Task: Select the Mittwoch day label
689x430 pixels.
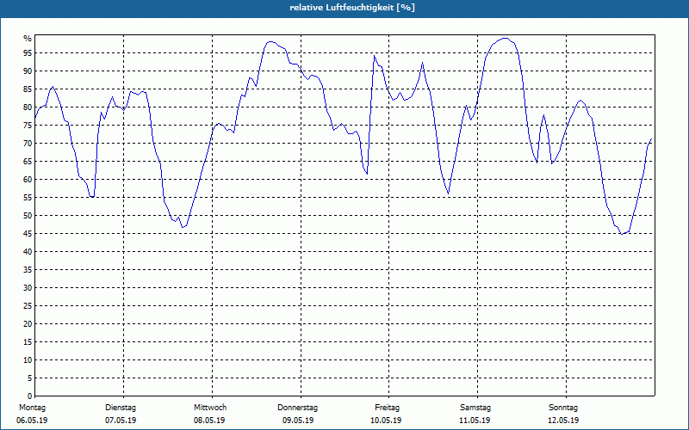Action: pyautogui.click(x=210, y=408)
